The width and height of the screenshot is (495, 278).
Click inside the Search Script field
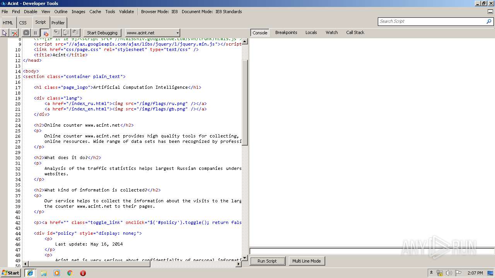tap(431, 22)
